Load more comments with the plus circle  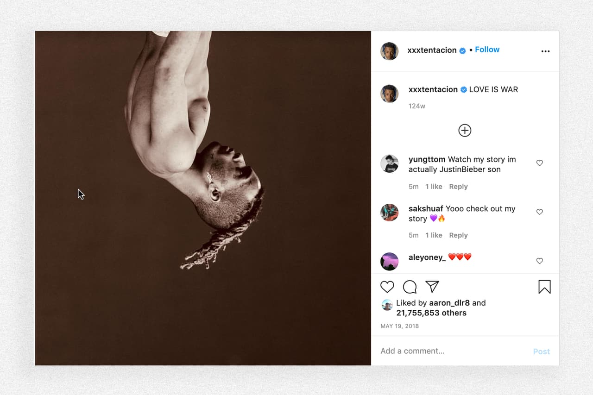(464, 130)
